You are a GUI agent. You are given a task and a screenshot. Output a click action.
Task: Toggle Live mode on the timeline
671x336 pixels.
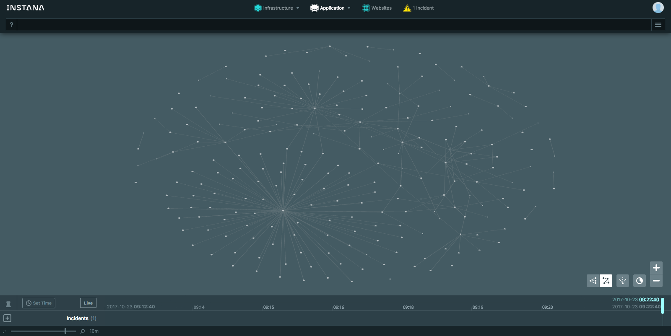[x=88, y=303]
